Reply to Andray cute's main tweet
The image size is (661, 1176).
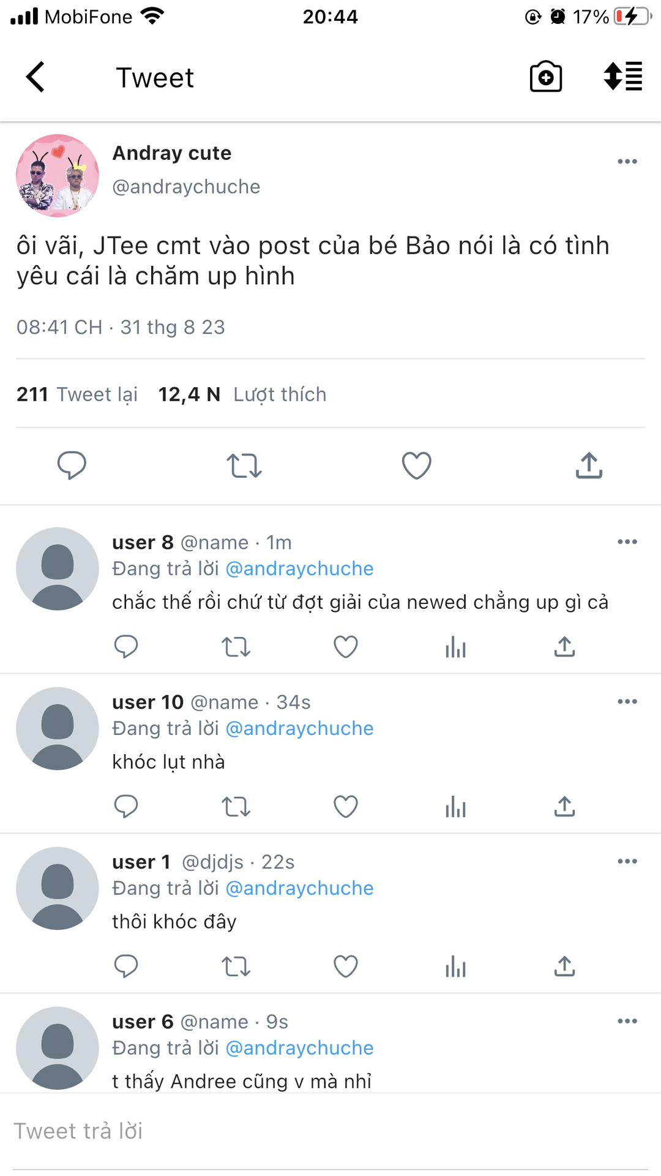[72, 466]
